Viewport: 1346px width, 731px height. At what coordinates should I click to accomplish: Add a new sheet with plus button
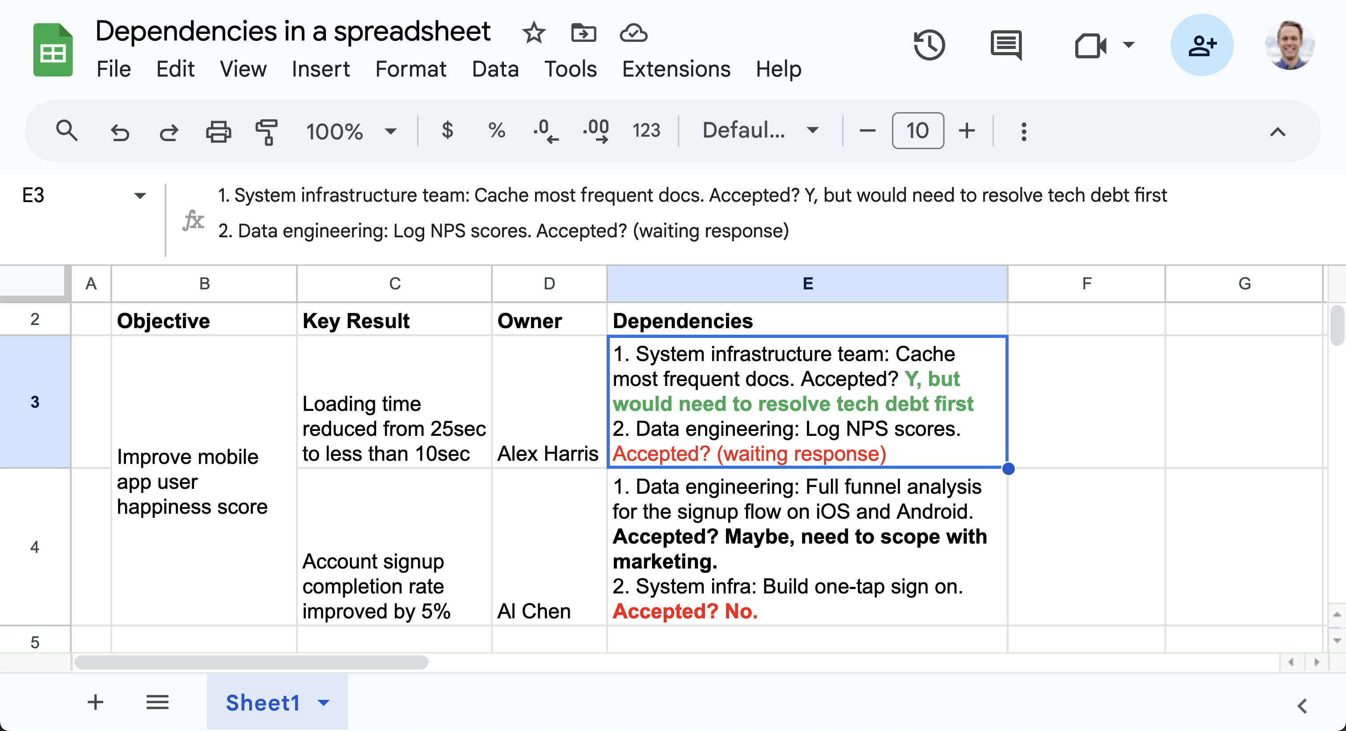pyautogui.click(x=95, y=702)
